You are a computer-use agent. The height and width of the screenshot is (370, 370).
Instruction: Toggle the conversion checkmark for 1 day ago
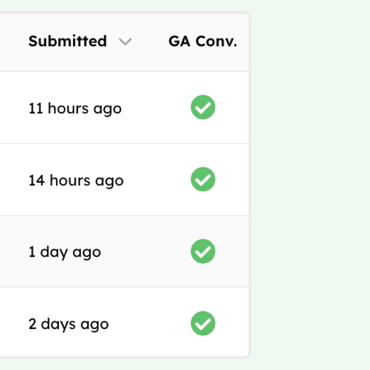pos(203,251)
